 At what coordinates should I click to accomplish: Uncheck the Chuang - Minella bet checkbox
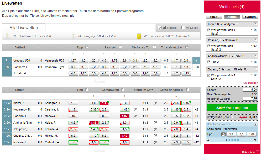209,75
